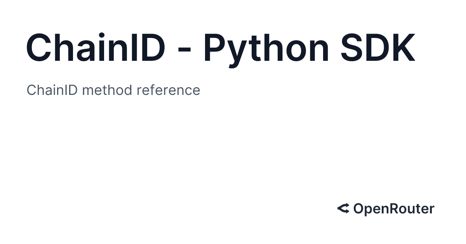
Task: Click the word "SDK" in the heading
Action: 378,48
